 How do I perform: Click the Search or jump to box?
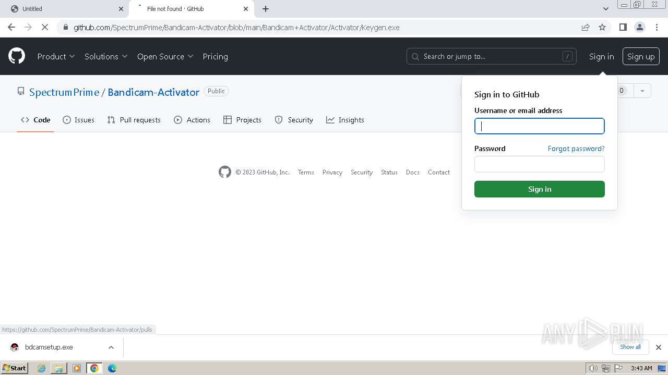[492, 56]
